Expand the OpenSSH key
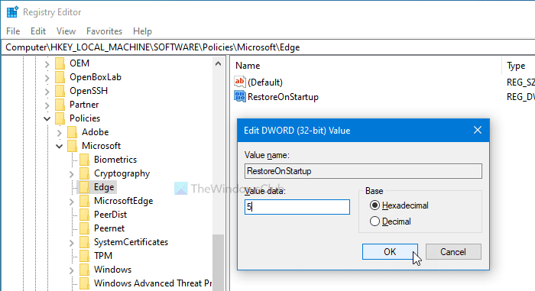Screen dimensions: 535x291 47,92
